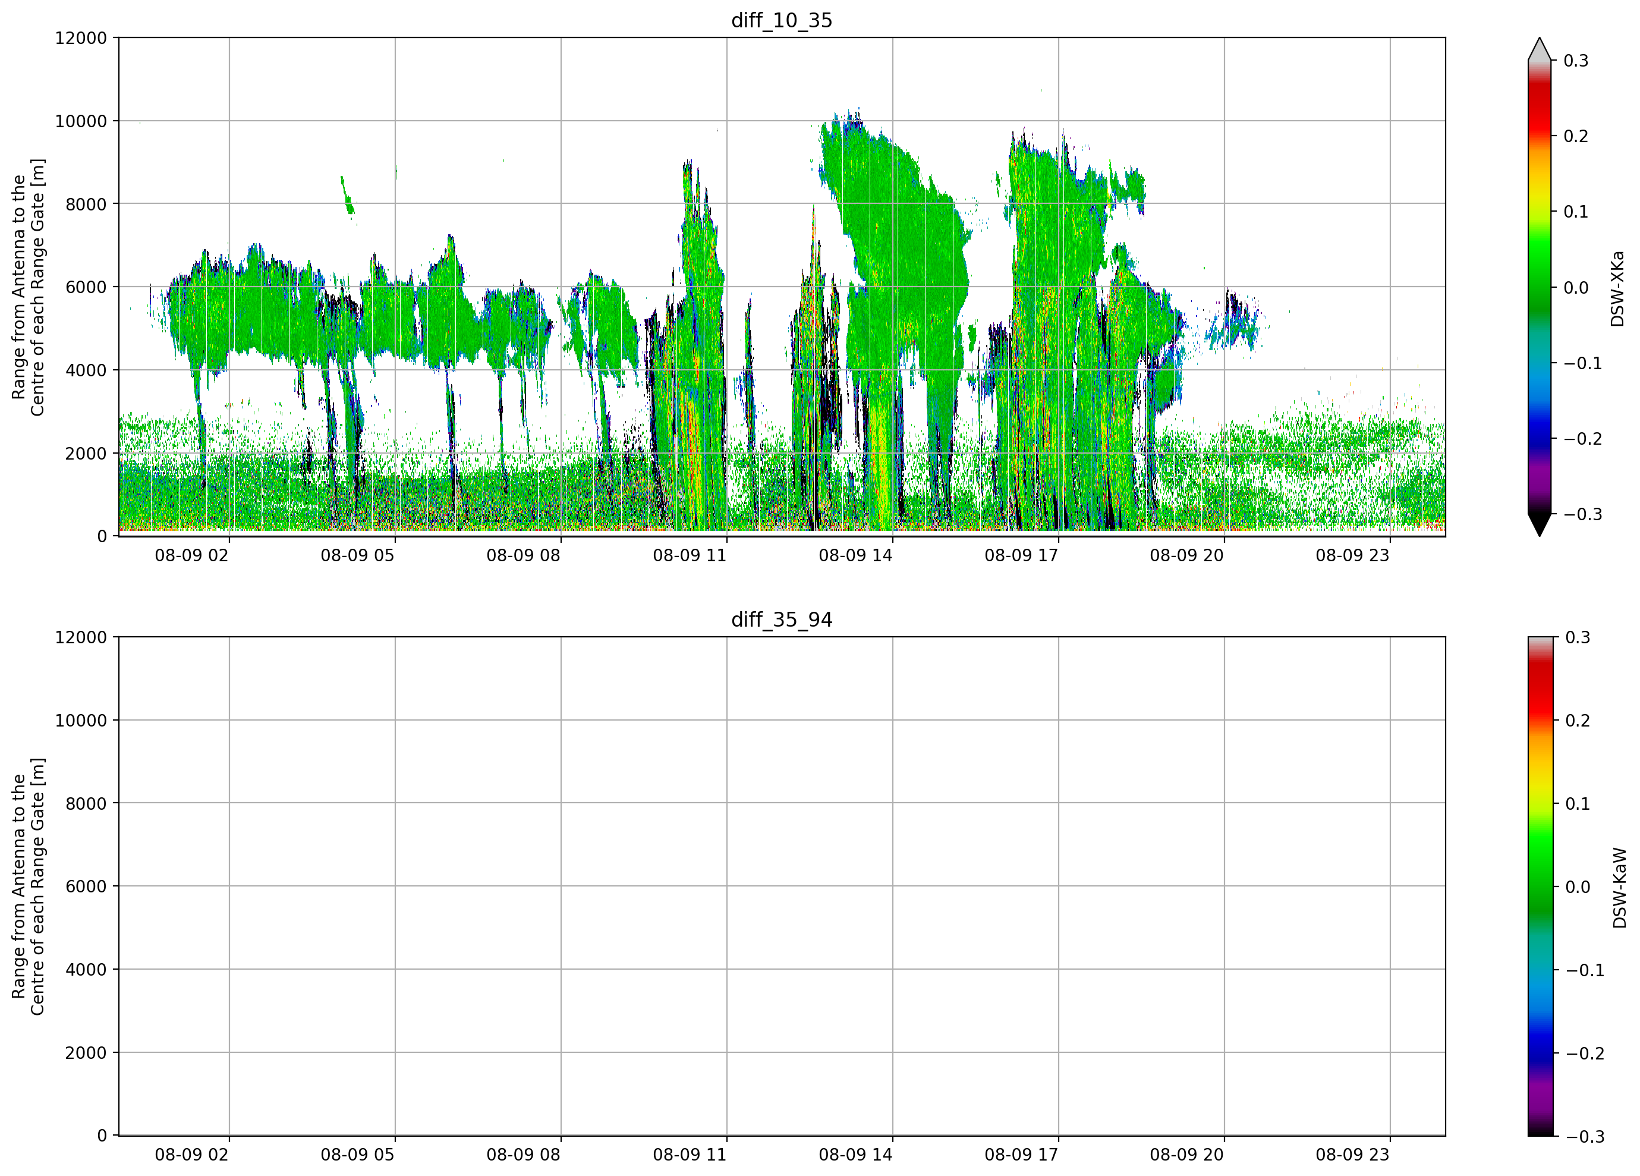Screen dimensions: 1640x1176
Task: Click the bottom plot's range axis label
Action: tap(27, 886)
